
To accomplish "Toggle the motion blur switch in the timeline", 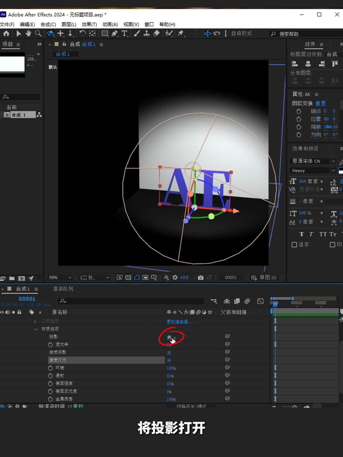I will [247, 301].
